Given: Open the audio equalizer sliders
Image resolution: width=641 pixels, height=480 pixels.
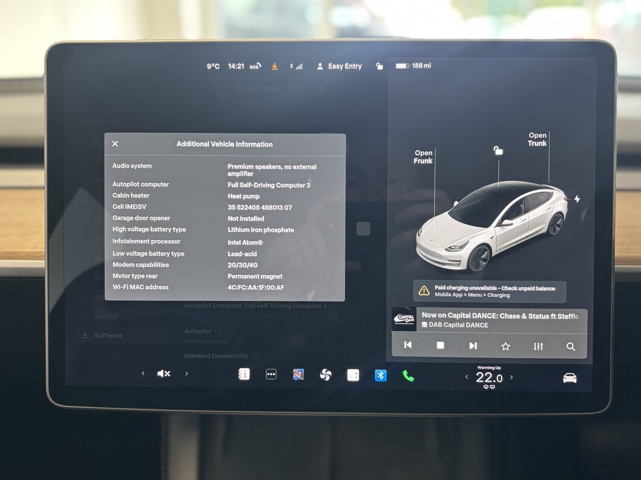Looking at the screenshot, I should point(538,346).
